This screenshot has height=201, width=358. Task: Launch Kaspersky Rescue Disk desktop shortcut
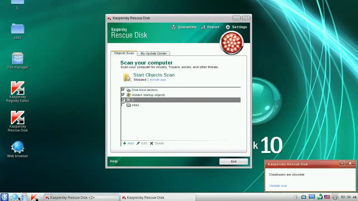click(18, 122)
